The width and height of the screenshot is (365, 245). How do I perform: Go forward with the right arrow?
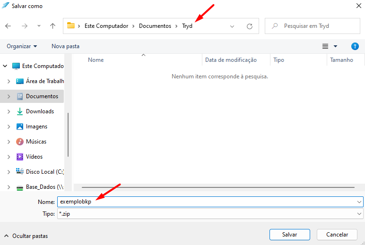coord(25,26)
